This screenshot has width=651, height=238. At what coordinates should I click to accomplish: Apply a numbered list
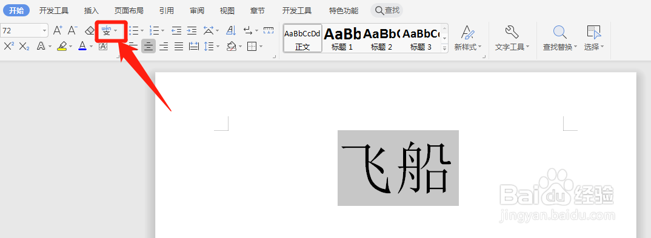(x=155, y=30)
